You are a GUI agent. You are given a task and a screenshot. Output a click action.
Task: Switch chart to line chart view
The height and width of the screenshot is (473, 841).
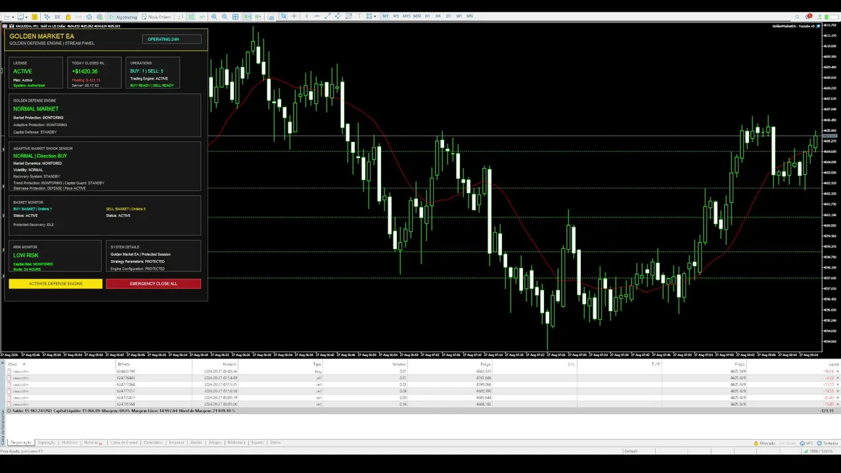(x=202, y=16)
